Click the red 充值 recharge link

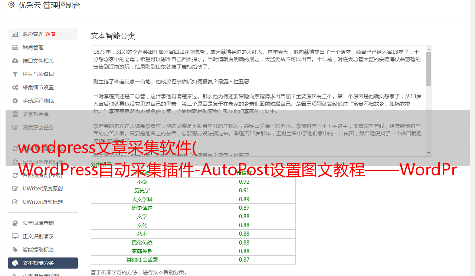pyautogui.click(x=50, y=34)
